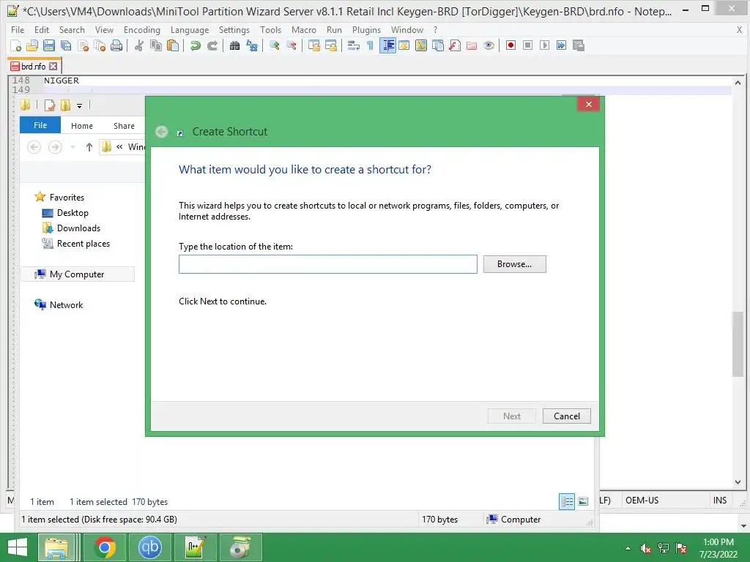Open qBittorrent from the taskbar
The height and width of the screenshot is (562, 750).
pyautogui.click(x=149, y=547)
